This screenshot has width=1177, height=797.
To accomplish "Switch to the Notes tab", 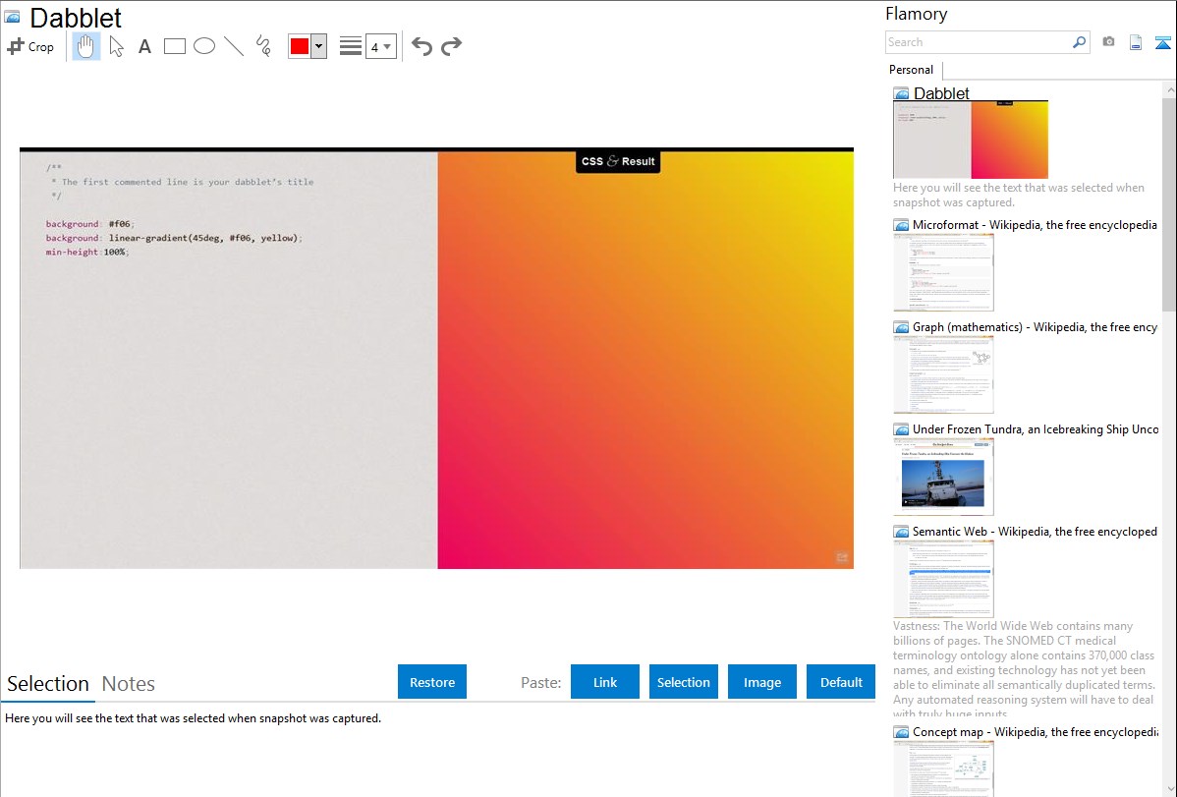I will (129, 684).
